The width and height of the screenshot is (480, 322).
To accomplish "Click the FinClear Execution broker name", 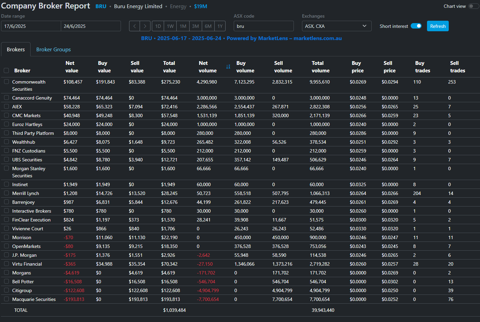I will pyautogui.click(x=31, y=220).
